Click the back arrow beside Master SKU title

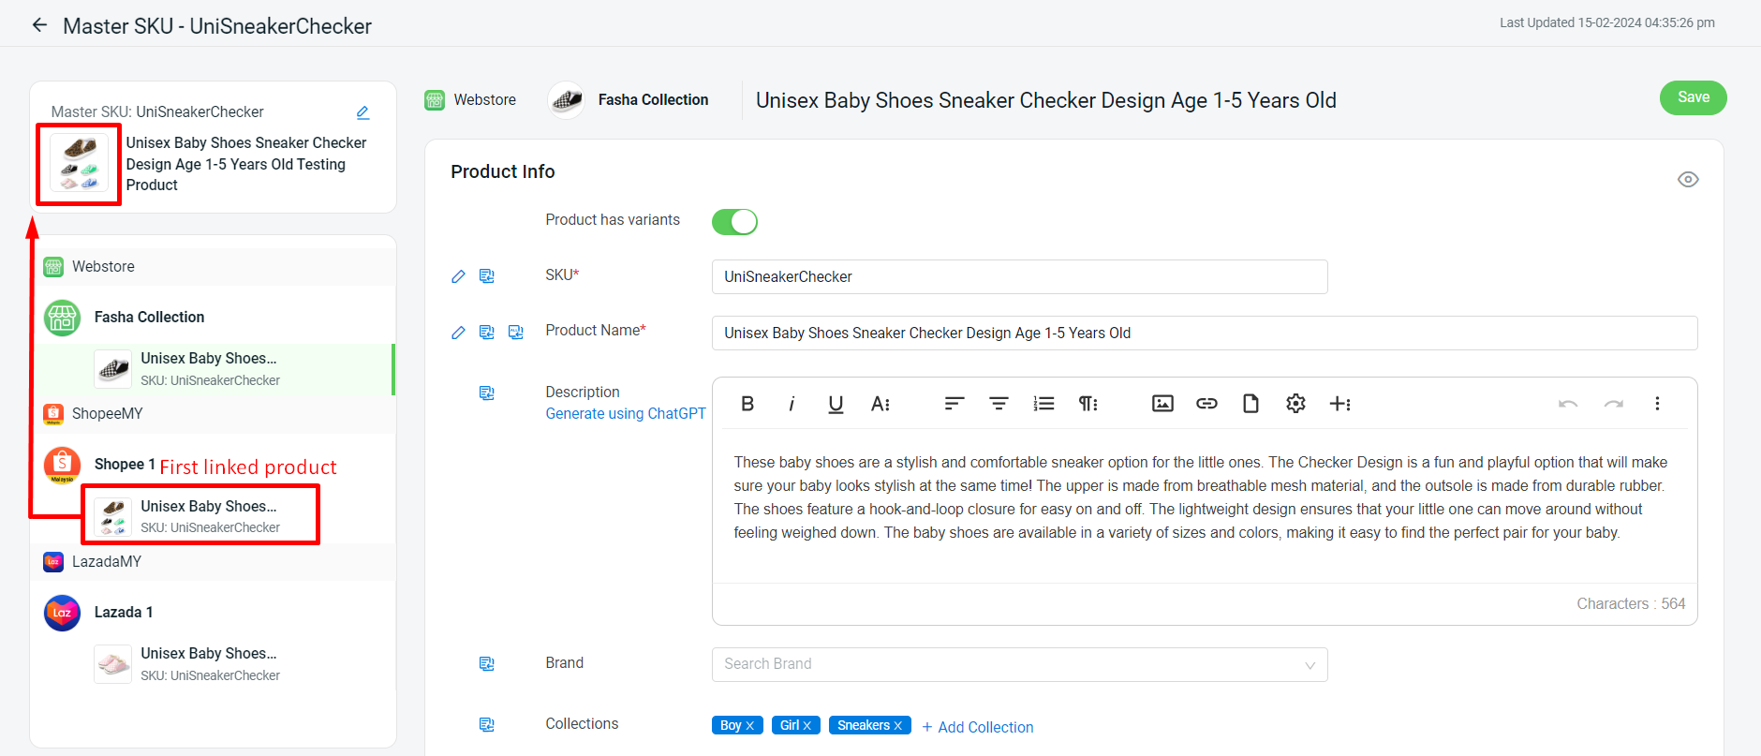click(39, 25)
